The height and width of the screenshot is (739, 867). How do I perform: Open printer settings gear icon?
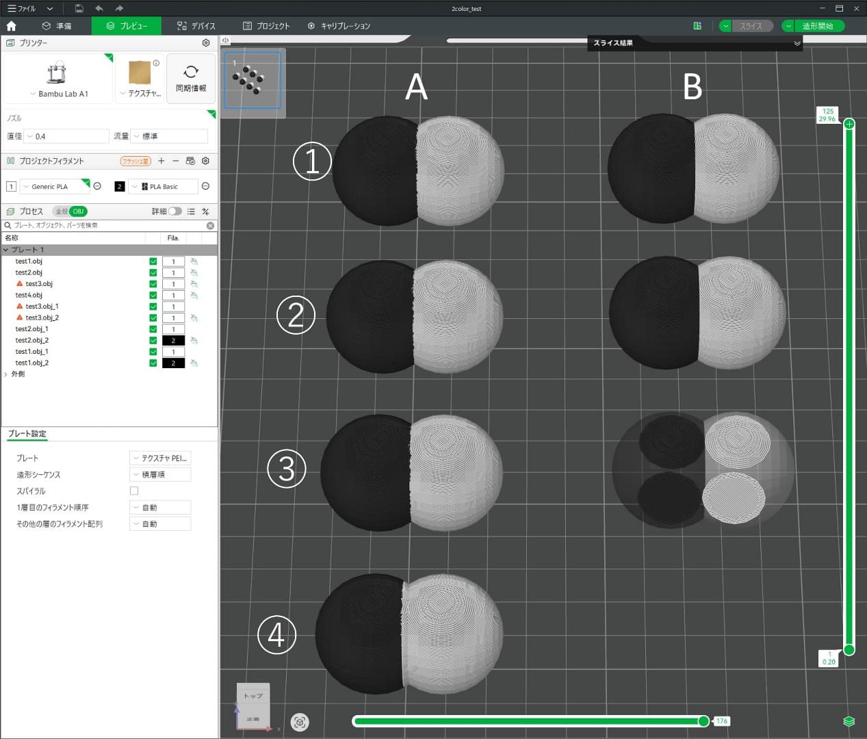pos(206,42)
